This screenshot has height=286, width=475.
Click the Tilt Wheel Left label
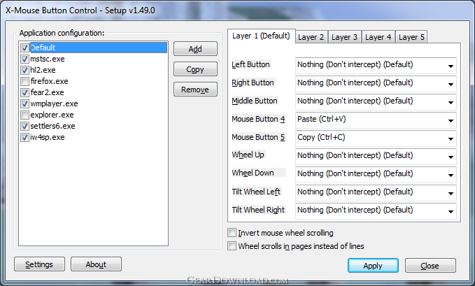(256, 192)
